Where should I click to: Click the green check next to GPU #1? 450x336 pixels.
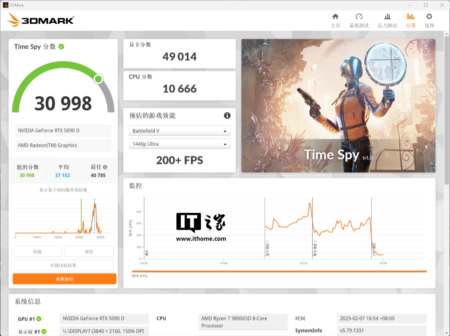click(x=39, y=319)
